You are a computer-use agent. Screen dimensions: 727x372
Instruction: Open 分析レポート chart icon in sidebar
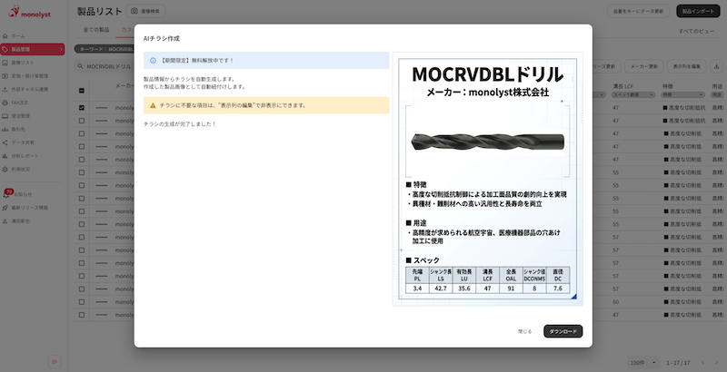pyautogui.click(x=5, y=156)
